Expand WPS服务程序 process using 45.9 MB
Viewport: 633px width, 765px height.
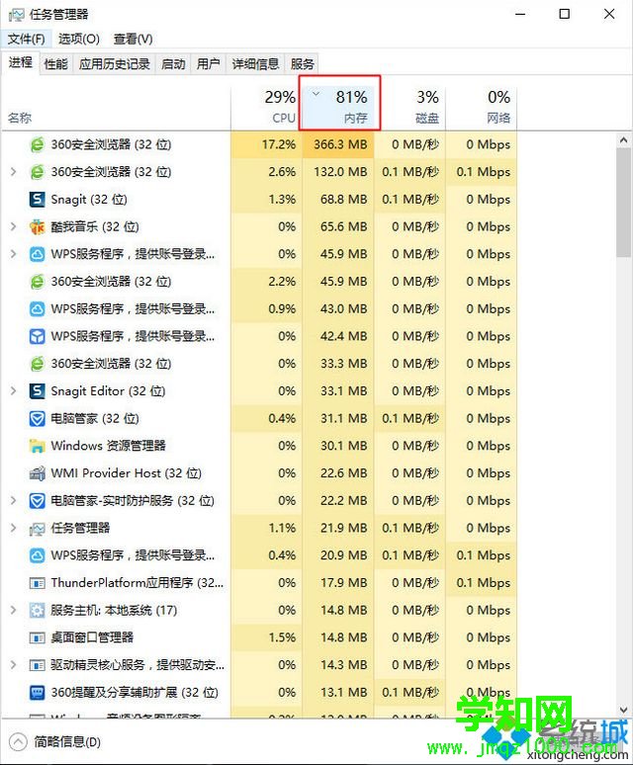pyautogui.click(x=14, y=254)
